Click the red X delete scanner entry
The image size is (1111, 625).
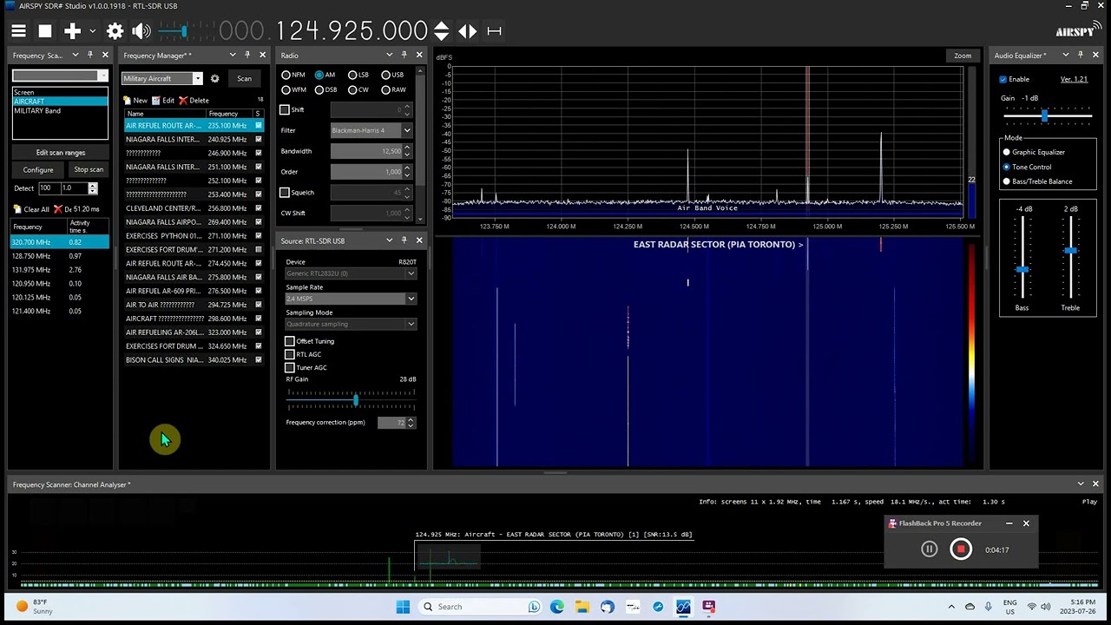[x=57, y=209]
